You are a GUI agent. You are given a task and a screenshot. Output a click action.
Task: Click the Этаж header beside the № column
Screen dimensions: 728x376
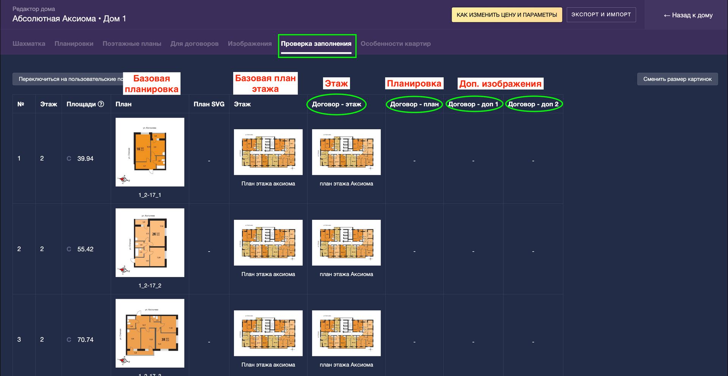(x=49, y=104)
